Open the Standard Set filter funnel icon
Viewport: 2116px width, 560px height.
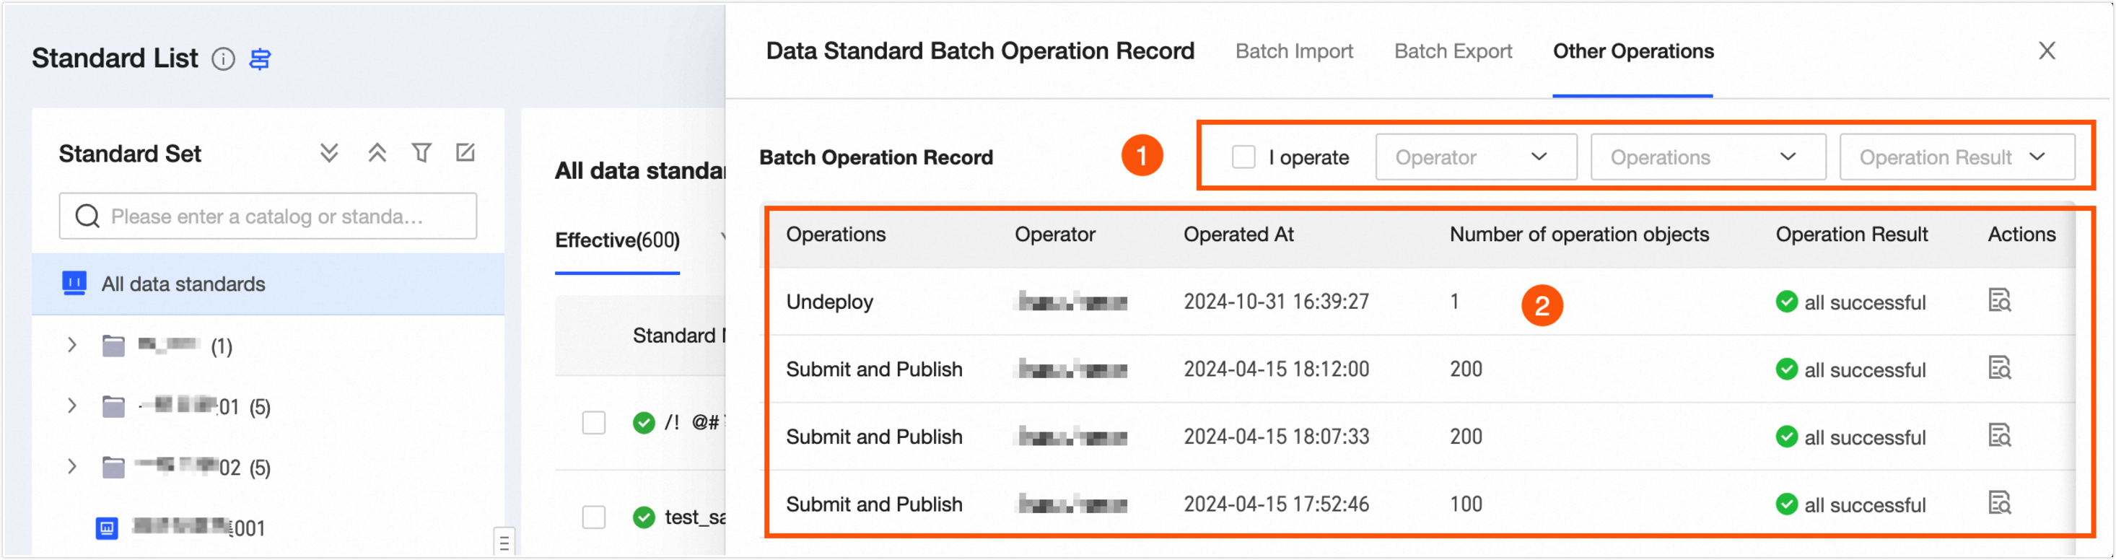(x=421, y=153)
